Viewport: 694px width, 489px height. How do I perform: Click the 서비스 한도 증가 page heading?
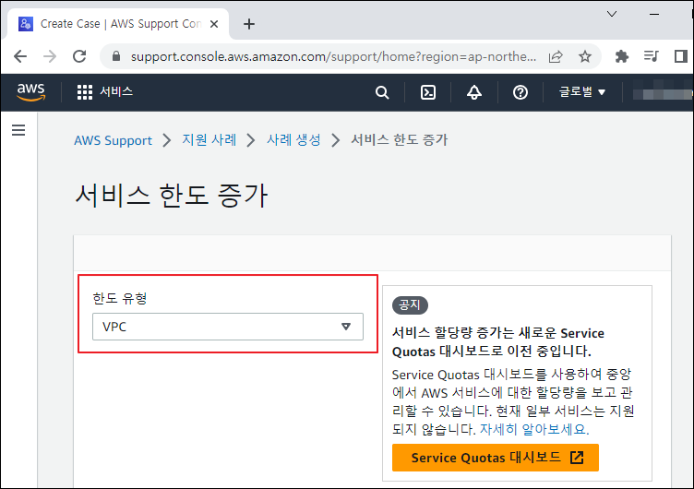tap(172, 196)
